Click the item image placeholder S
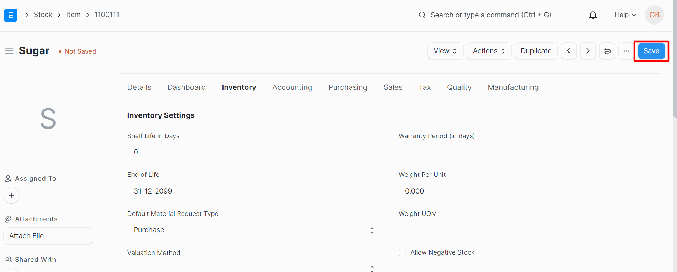The width and height of the screenshot is (677, 272). (x=48, y=119)
